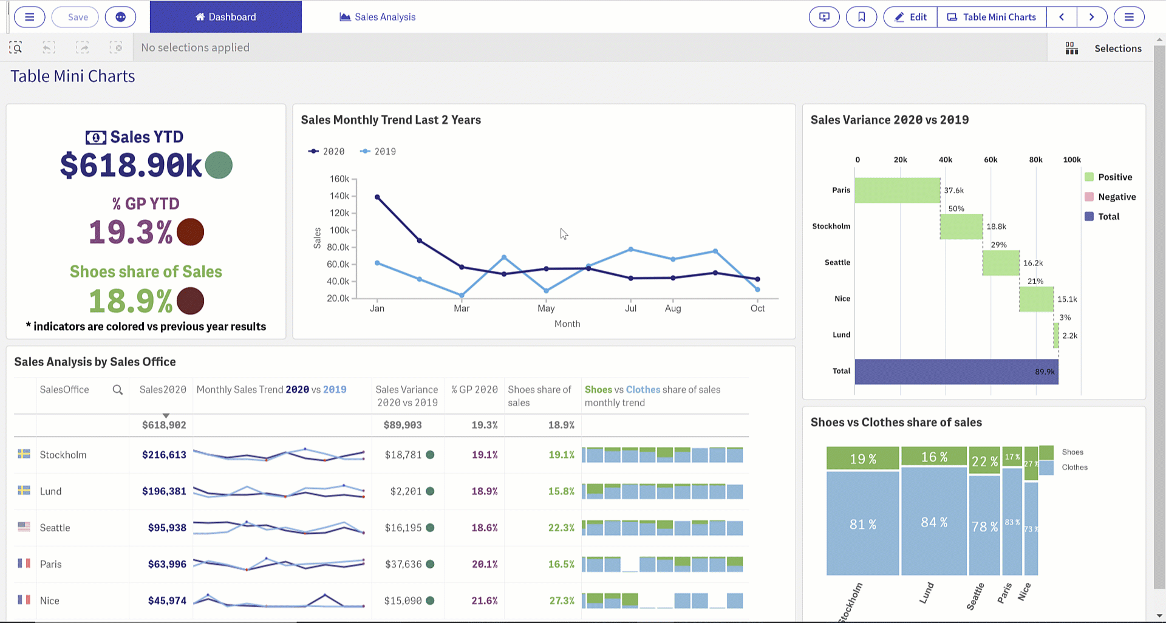Open the more options ellipsis button
1166x623 pixels.
pos(120,17)
